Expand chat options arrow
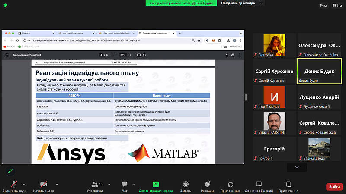346x194 pixels. [133, 185]
